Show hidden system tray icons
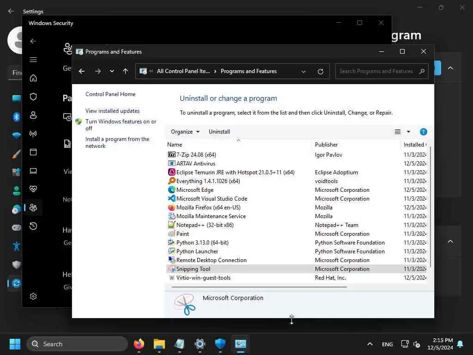 [370, 344]
